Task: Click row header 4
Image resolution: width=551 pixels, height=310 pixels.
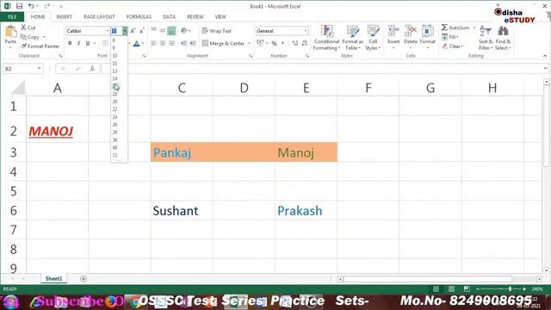Action: pyautogui.click(x=14, y=172)
